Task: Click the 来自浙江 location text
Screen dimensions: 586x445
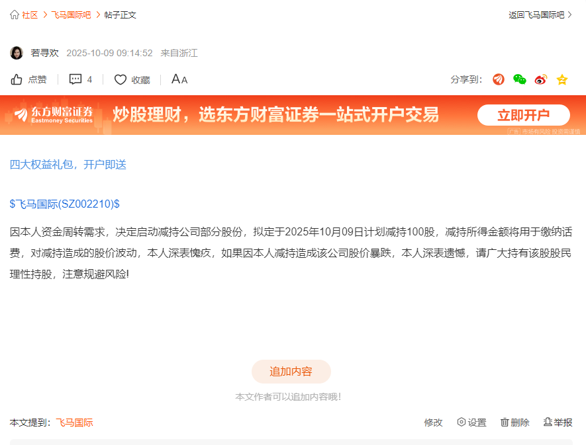Action: pyautogui.click(x=179, y=53)
